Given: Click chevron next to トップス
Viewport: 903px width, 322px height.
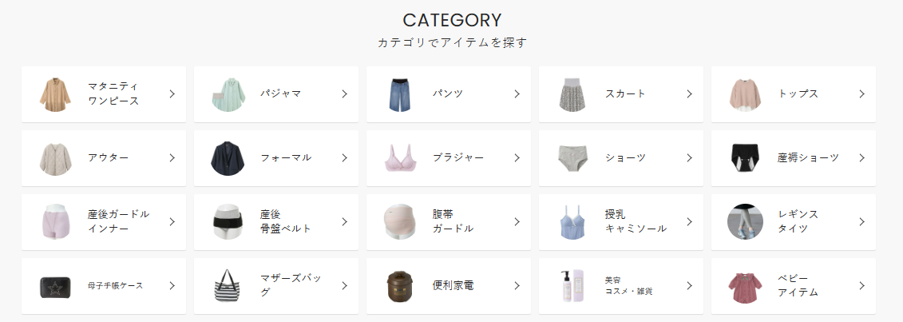Looking at the screenshot, I should [861, 94].
